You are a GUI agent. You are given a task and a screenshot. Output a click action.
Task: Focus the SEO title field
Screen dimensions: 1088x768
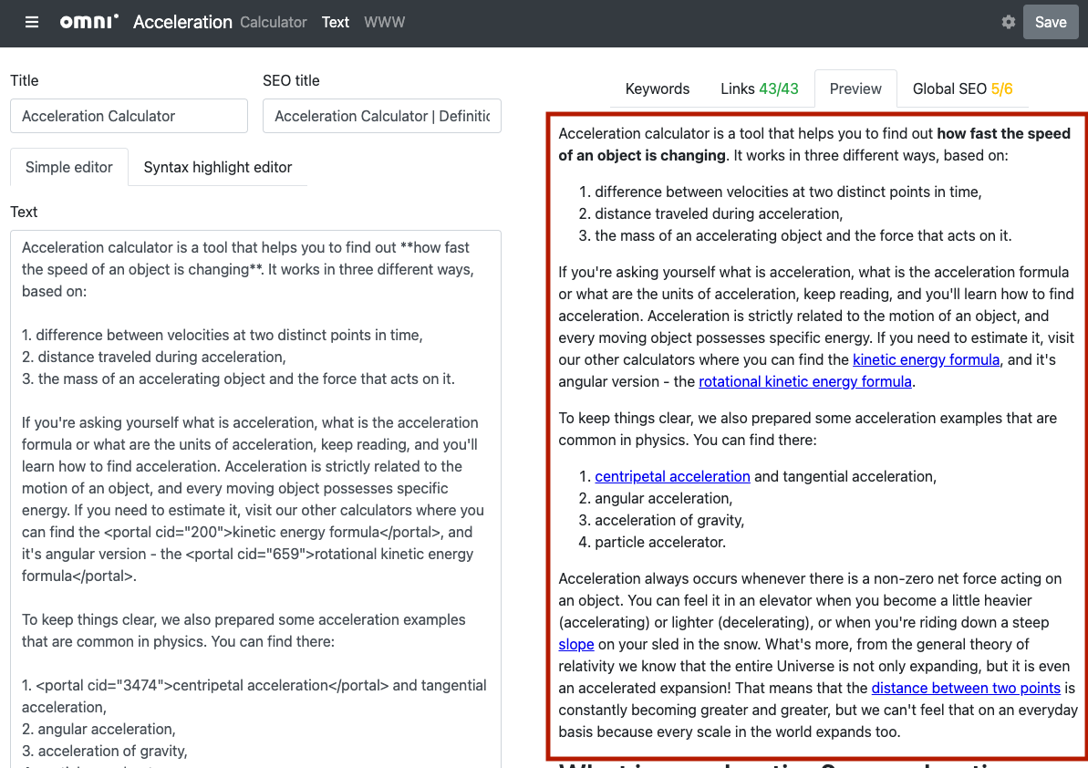pos(381,116)
